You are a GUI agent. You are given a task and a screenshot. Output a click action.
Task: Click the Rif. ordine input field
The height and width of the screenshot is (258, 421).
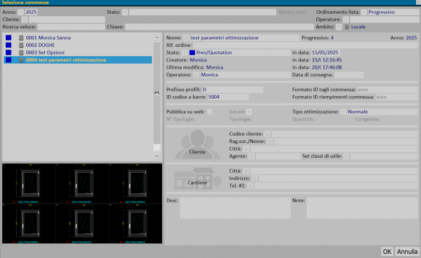[305, 45]
